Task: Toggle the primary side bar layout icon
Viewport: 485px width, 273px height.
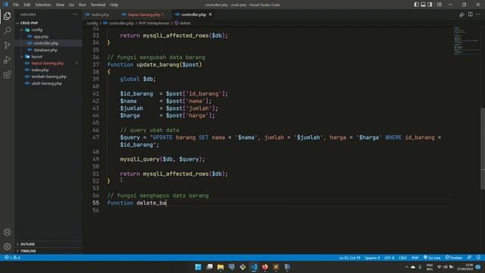Action: coord(416,5)
